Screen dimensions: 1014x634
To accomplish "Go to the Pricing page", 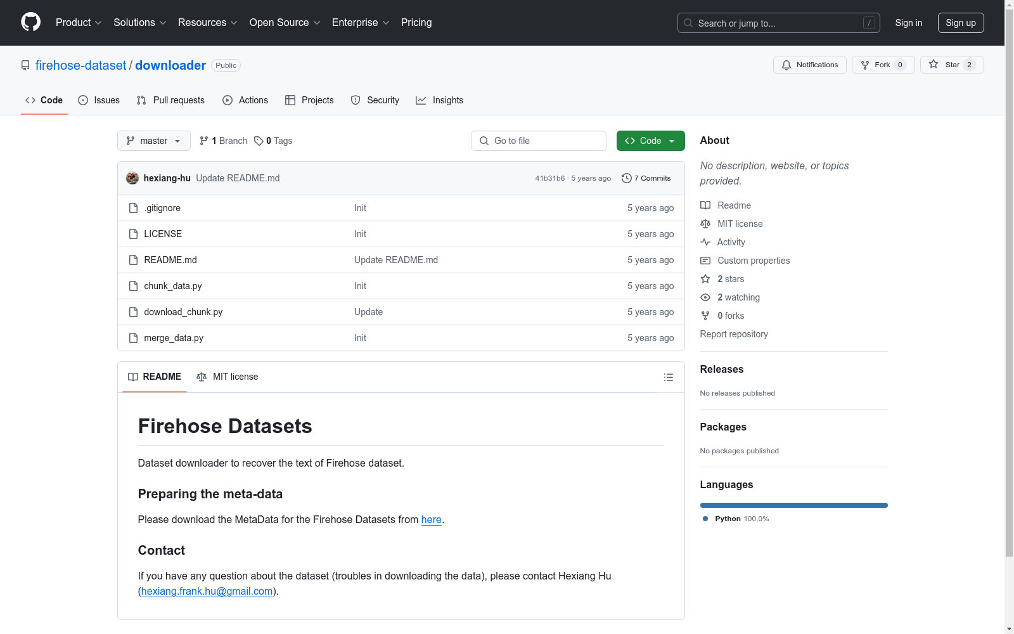I will (x=416, y=23).
